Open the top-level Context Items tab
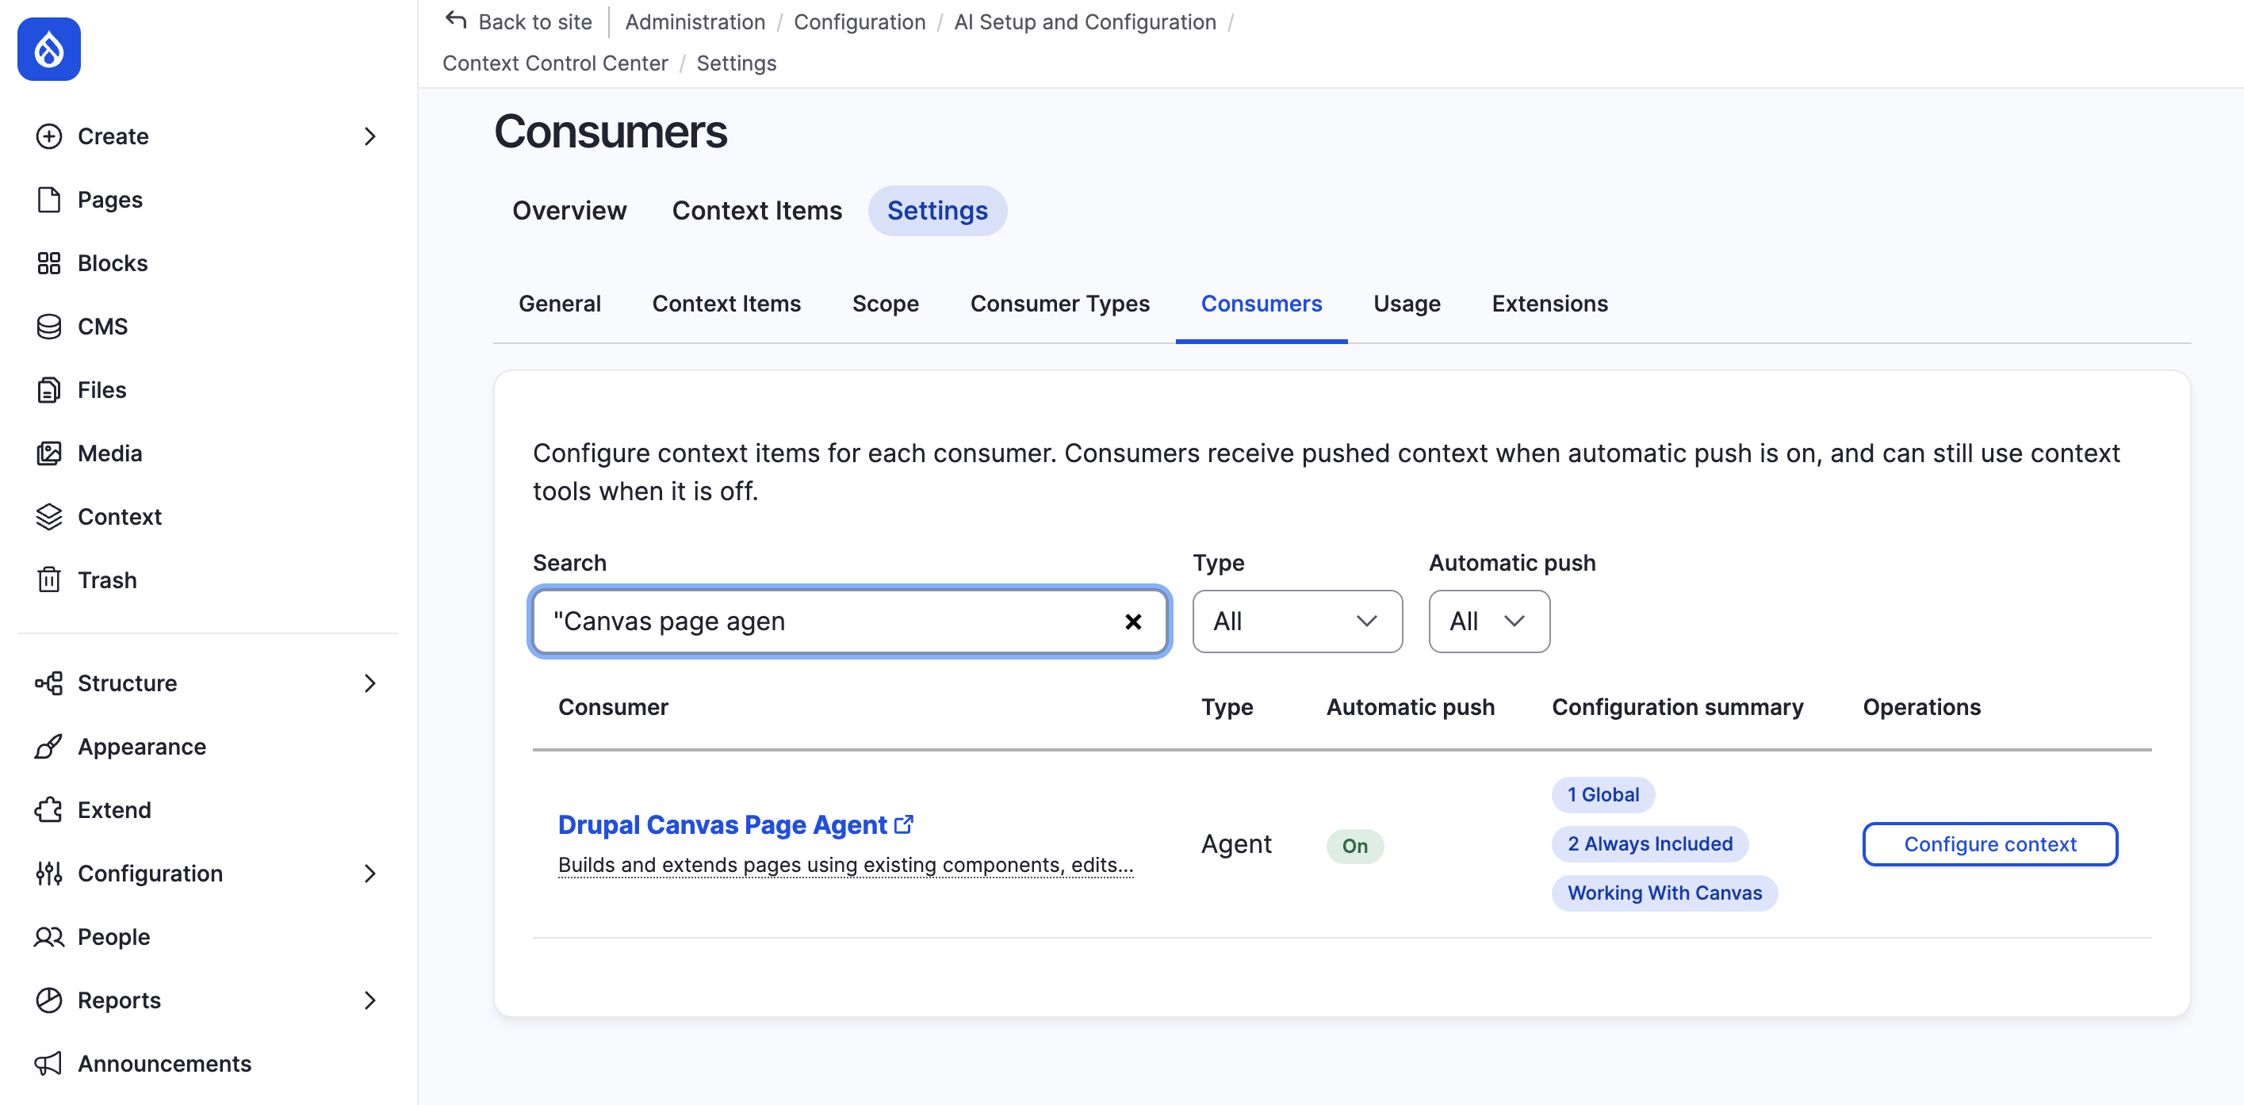 (757, 211)
